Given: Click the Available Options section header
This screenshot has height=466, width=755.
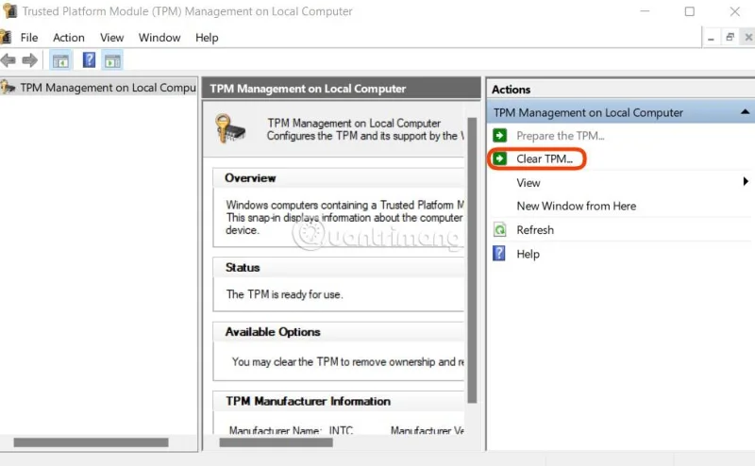Looking at the screenshot, I should 273,332.
